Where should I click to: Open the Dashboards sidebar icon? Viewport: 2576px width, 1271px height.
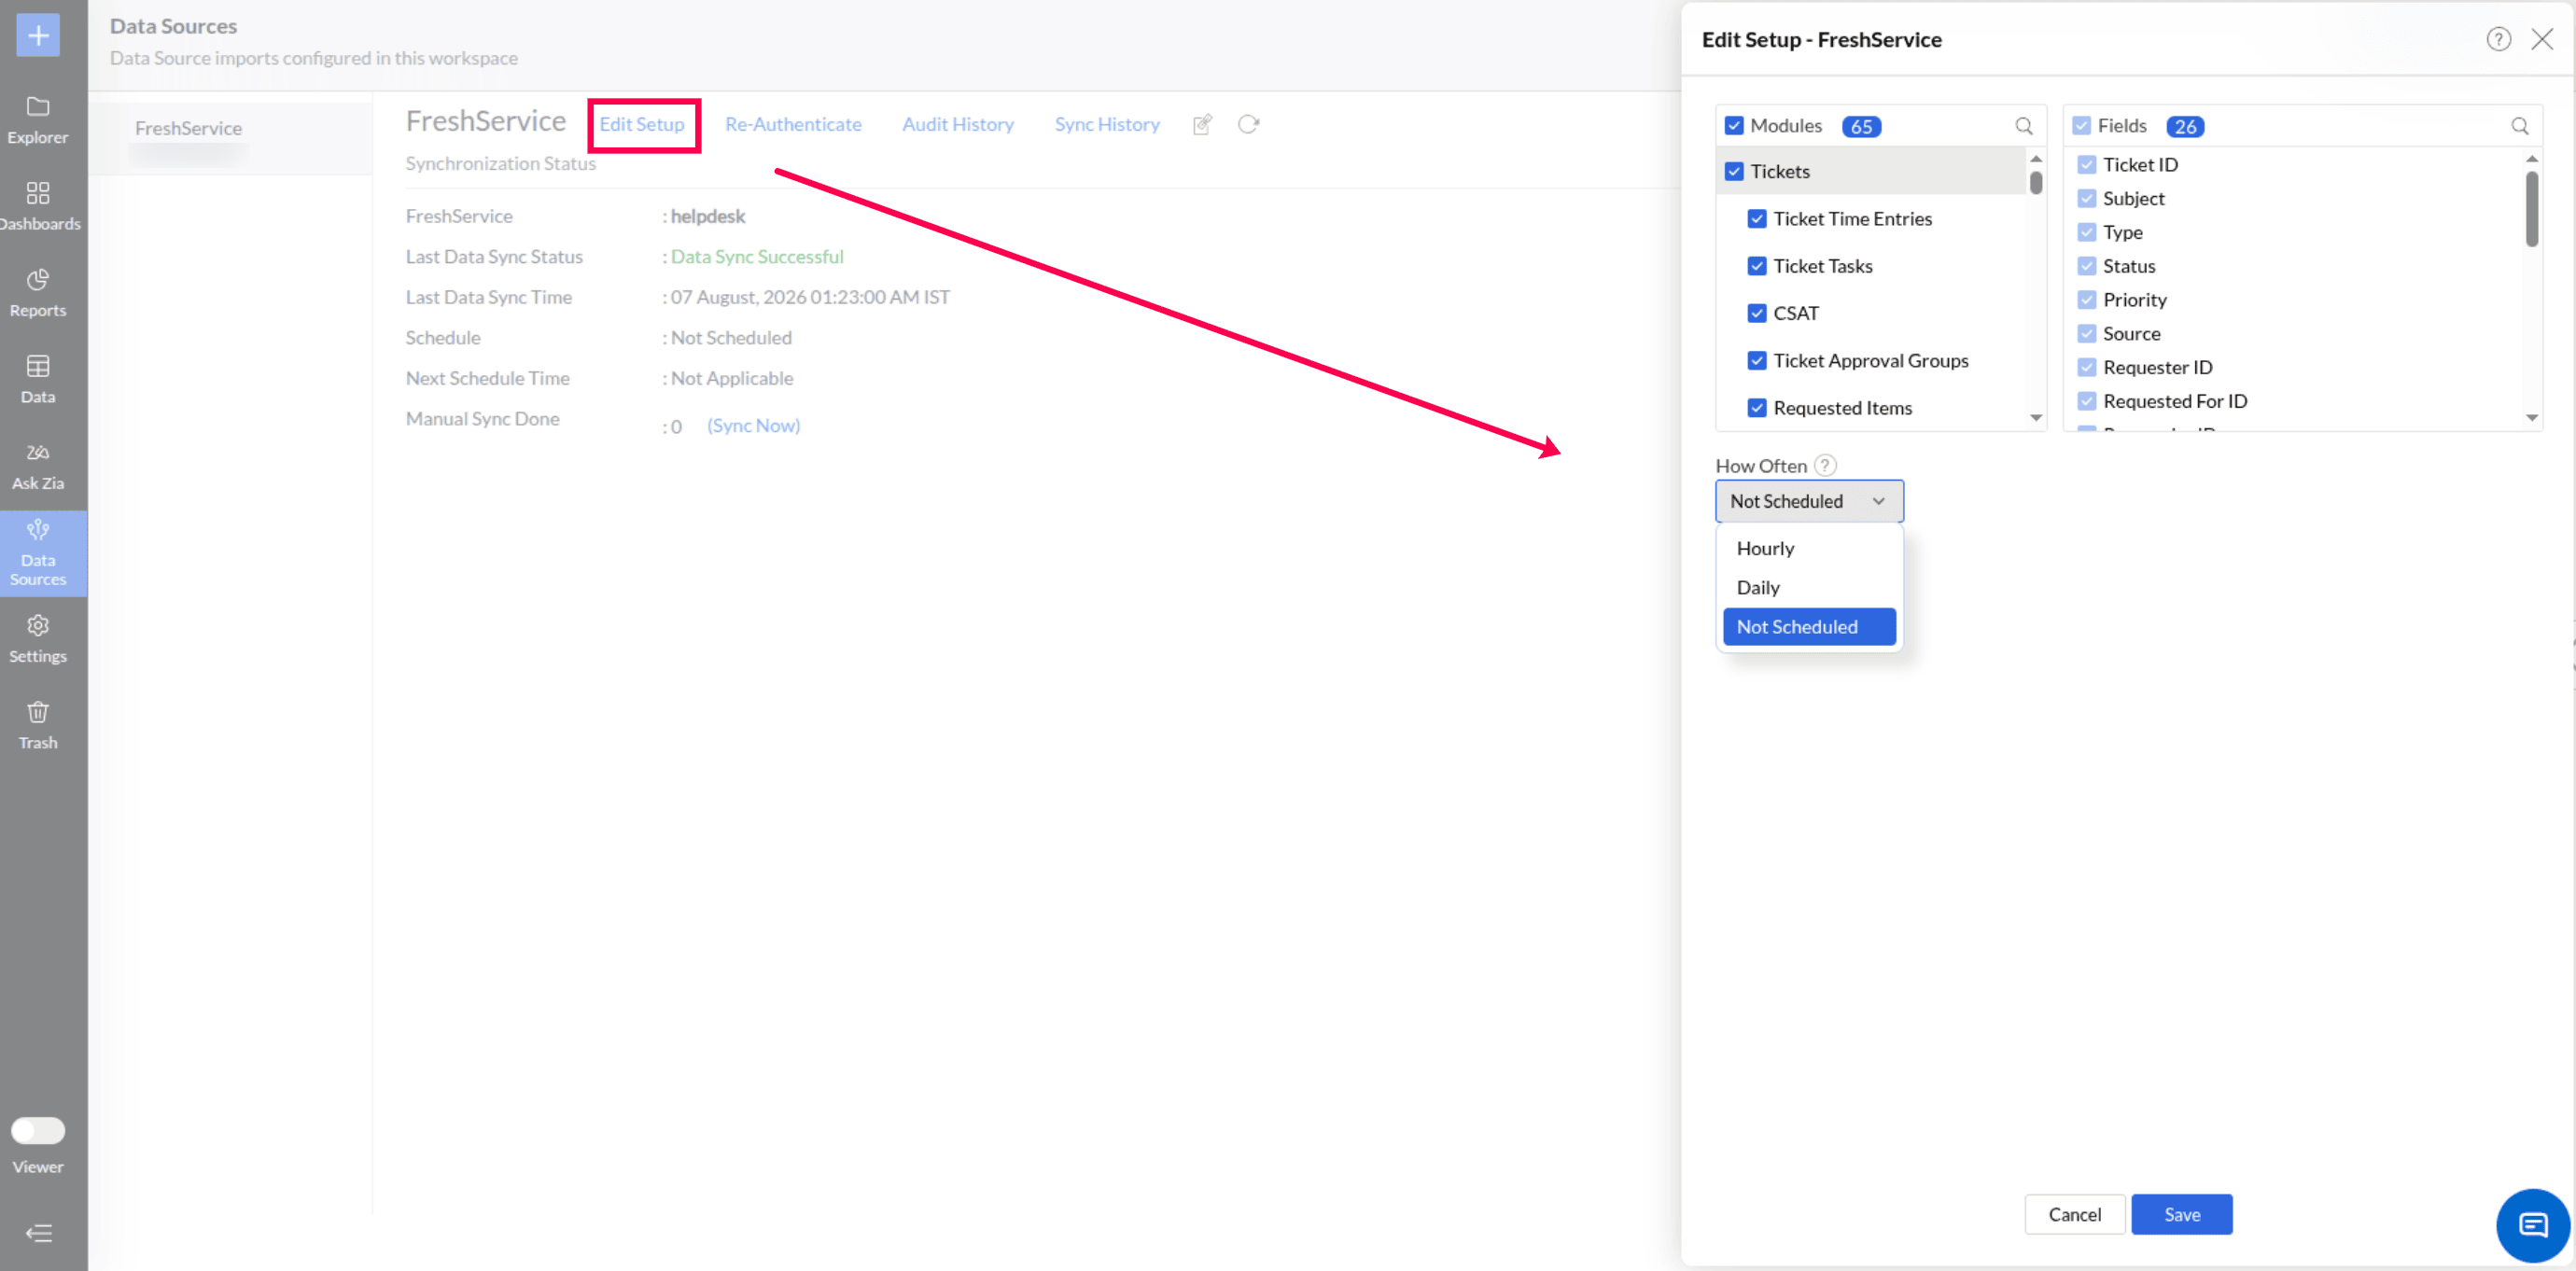point(38,193)
